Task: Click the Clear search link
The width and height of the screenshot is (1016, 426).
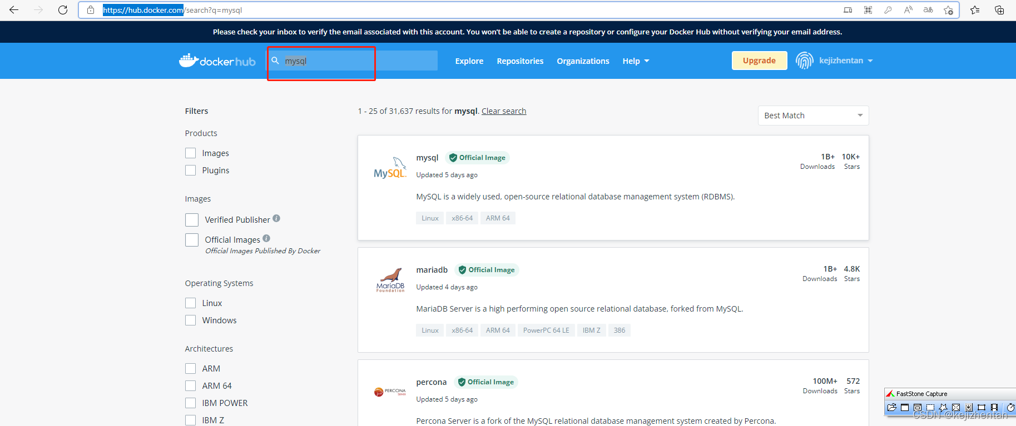Action: pyautogui.click(x=504, y=111)
